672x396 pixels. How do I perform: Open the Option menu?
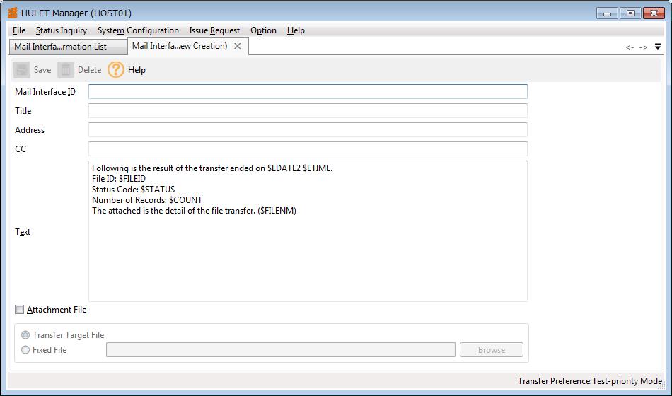pyautogui.click(x=263, y=30)
